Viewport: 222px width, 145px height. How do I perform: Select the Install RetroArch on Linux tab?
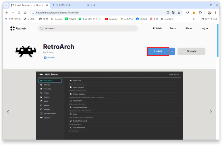tap(28, 5)
